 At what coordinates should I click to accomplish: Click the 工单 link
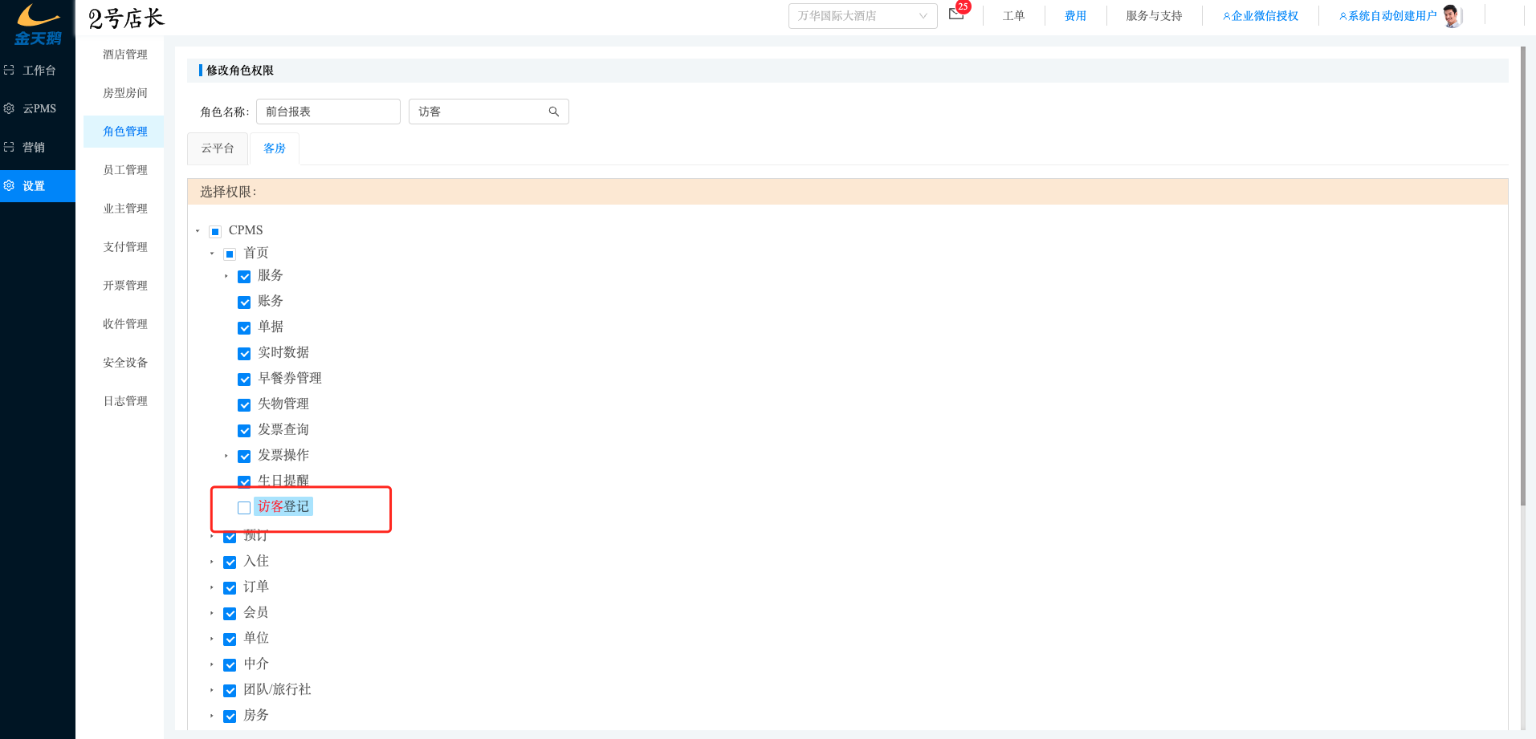[1013, 16]
